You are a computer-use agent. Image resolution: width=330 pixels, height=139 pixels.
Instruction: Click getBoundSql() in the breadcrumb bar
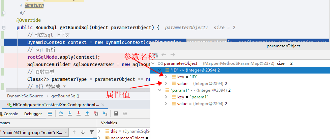tap(65, 96)
